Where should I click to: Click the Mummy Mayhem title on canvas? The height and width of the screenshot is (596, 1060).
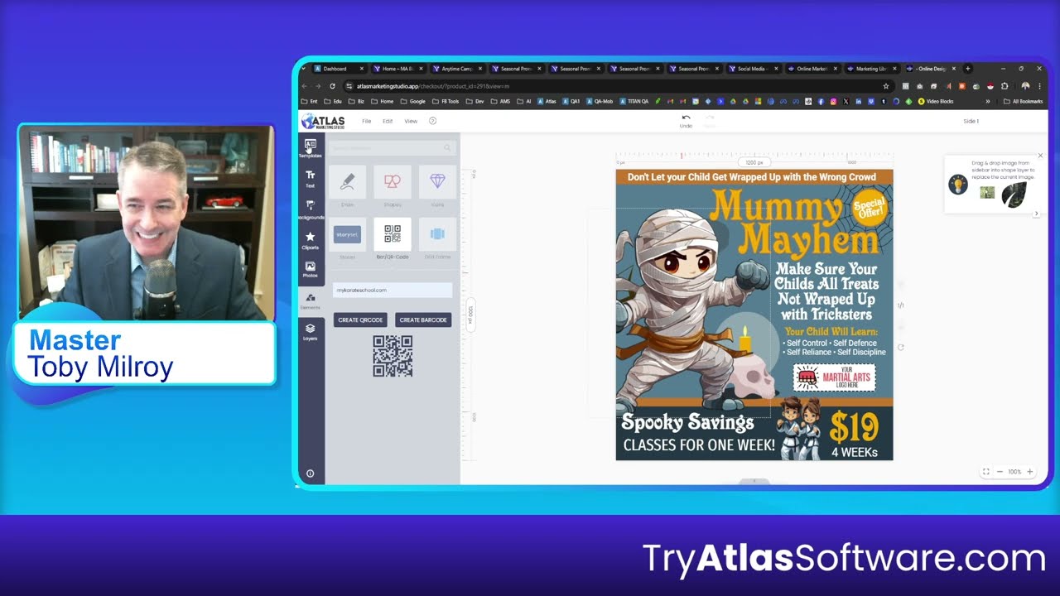point(795,222)
